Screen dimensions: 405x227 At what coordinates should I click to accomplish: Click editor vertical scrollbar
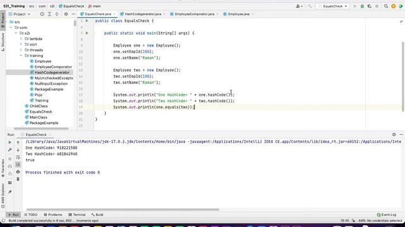click(x=403, y=76)
